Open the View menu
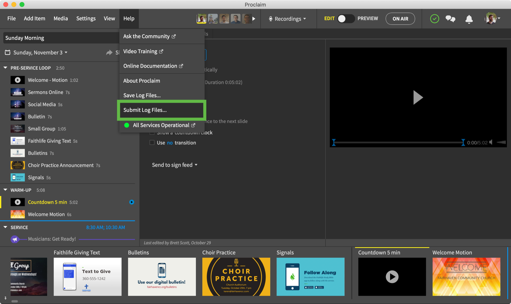 [x=109, y=18]
